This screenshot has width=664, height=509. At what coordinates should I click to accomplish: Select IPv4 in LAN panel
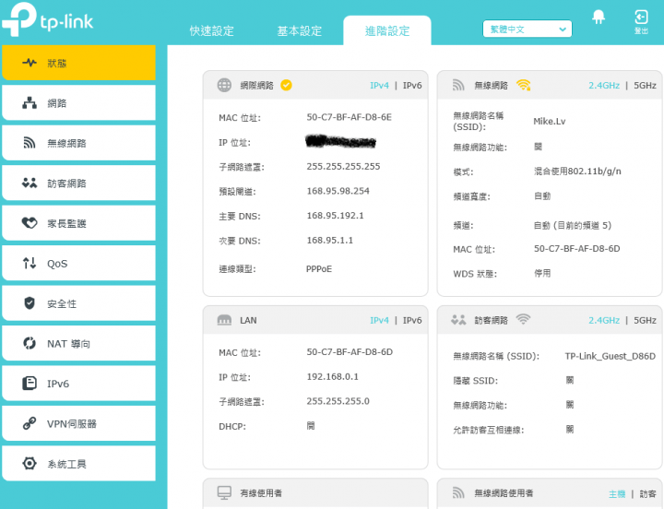click(x=379, y=321)
